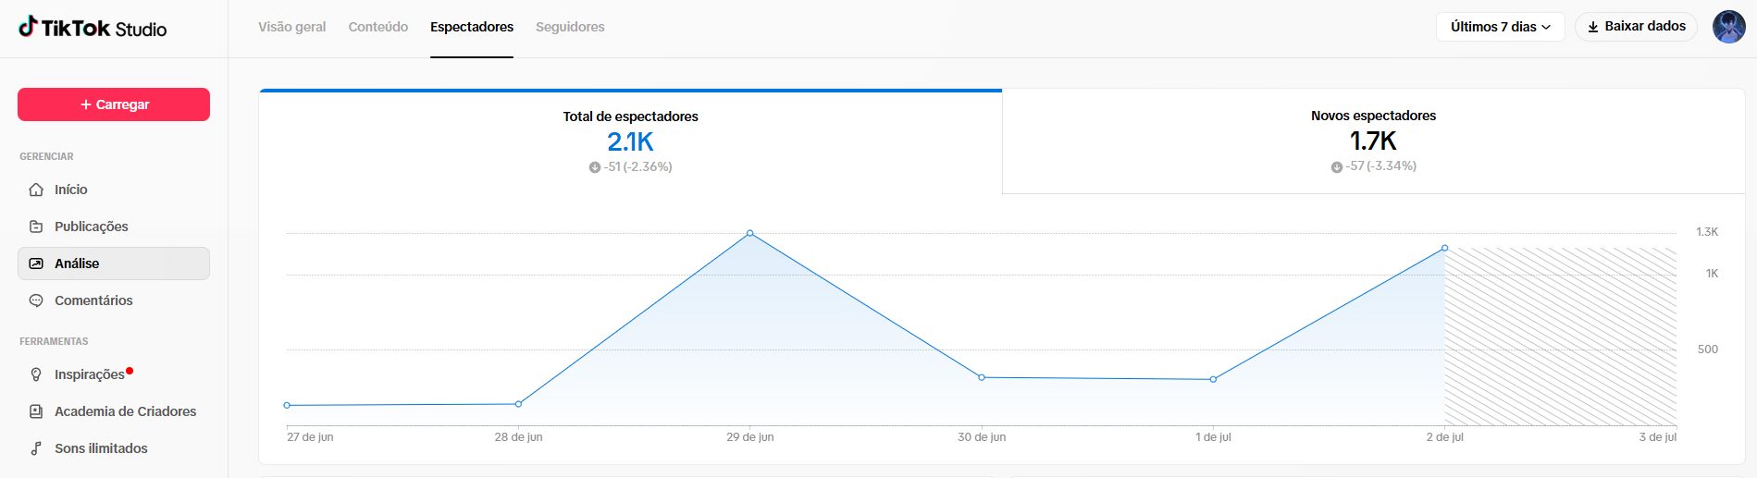The width and height of the screenshot is (1757, 478).
Task: Open the profile avatar menu
Action: [x=1728, y=27]
